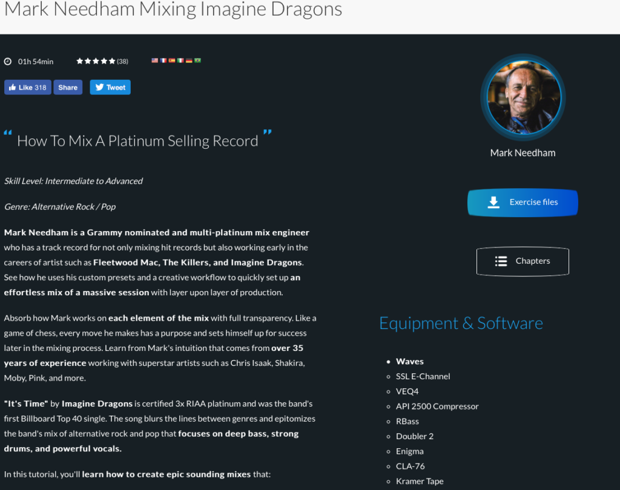620x490 pixels.
Task: Click the "Doubler 2" list item
Action: [415, 437]
